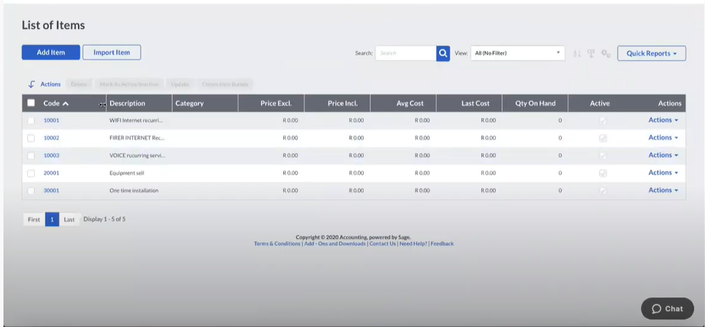
Task: Check the box for item 20001
Action: pos(30,173)
